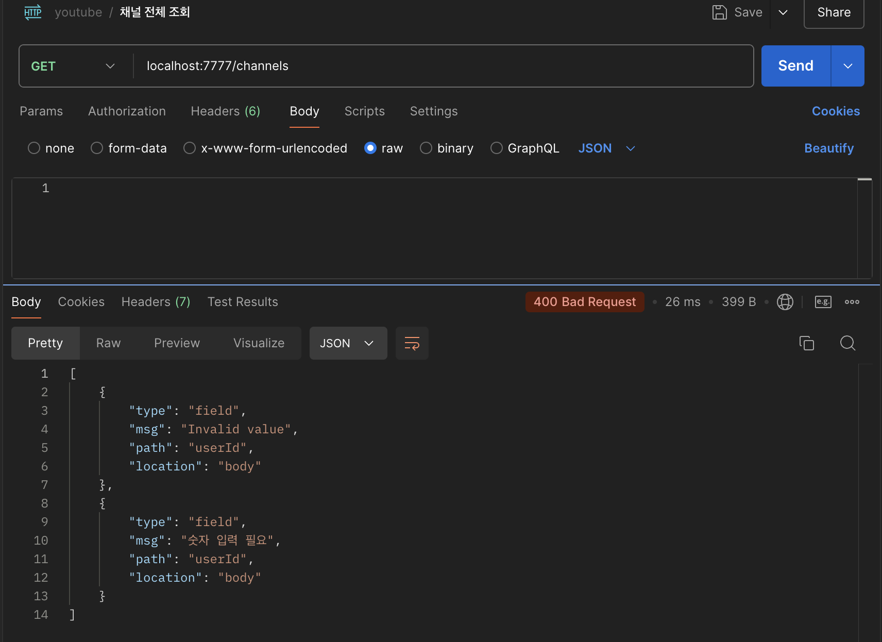Click the localhost:7777/channels URL field
This screenshot has height=642, width=882.
coord(443,66)
